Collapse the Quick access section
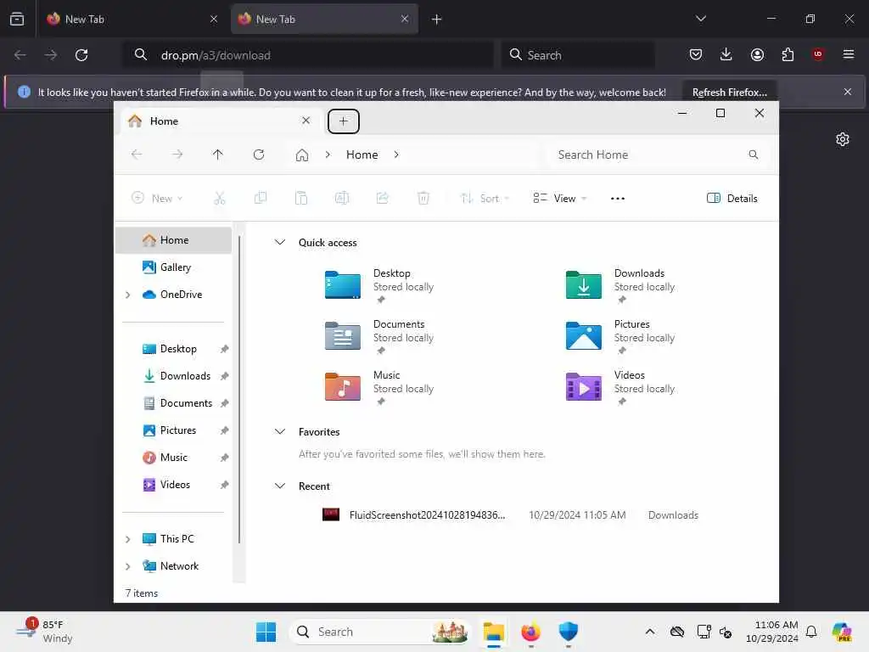The width and height of the screenshot is (869, 652). (280, 242)
